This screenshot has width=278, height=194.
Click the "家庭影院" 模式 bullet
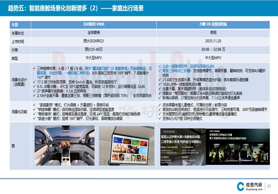(71, 105)
